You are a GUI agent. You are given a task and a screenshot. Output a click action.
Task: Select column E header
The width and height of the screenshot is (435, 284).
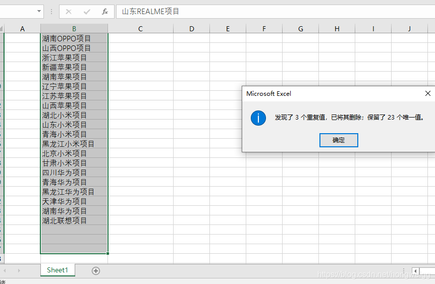(228, 29)
